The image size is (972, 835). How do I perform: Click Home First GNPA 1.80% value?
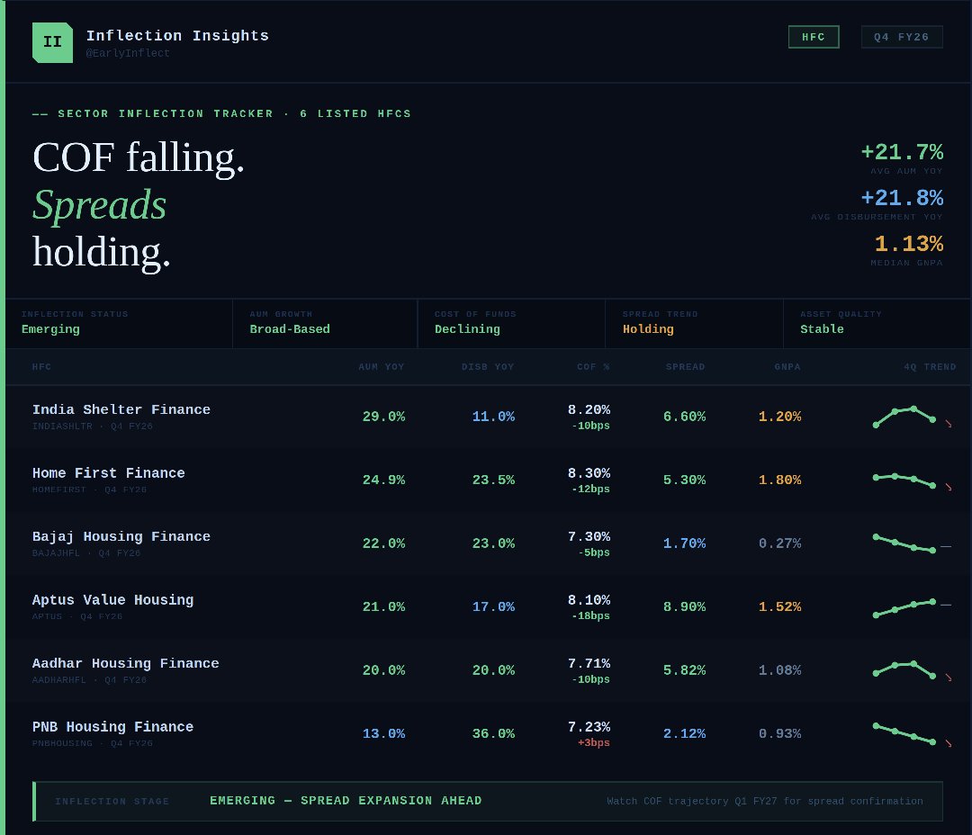point(779,480)
